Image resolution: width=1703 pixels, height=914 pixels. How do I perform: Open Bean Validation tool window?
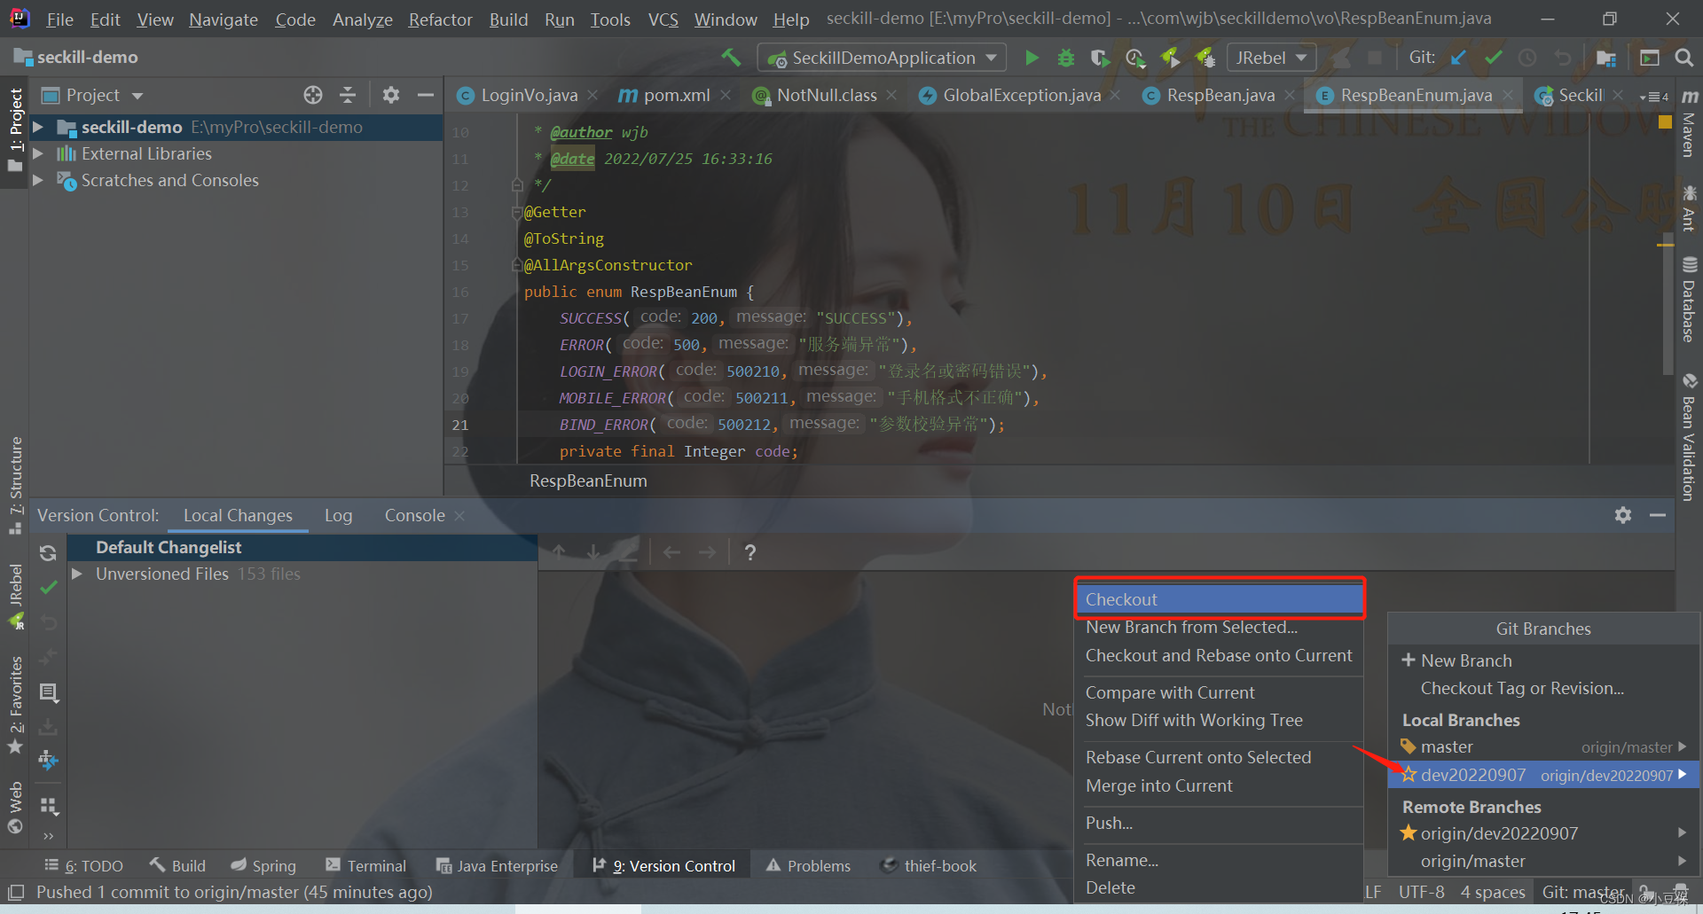click(1689, 437)
